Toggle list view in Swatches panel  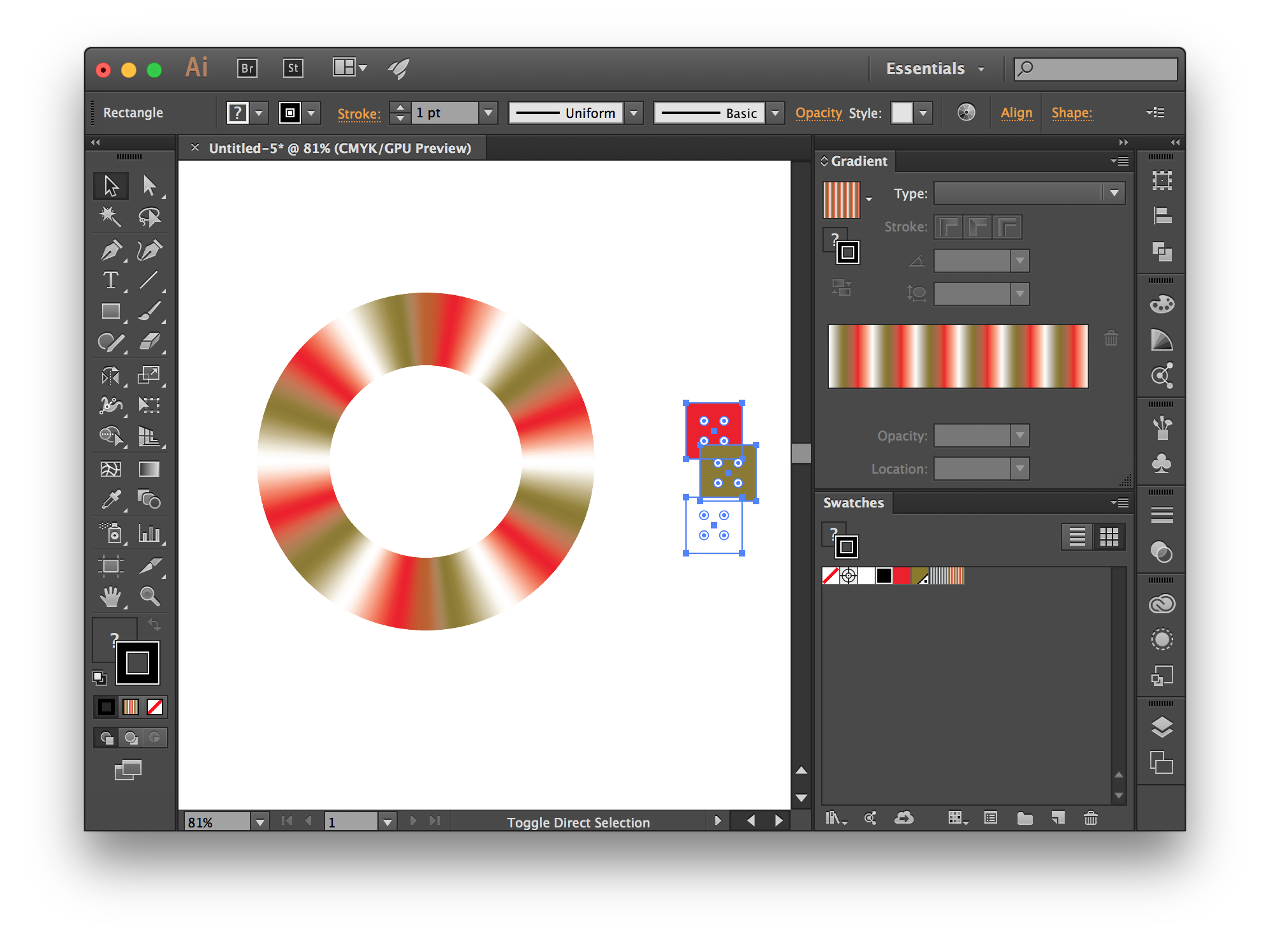1077,535
